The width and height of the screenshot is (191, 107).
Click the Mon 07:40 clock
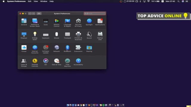click(170, 1)
